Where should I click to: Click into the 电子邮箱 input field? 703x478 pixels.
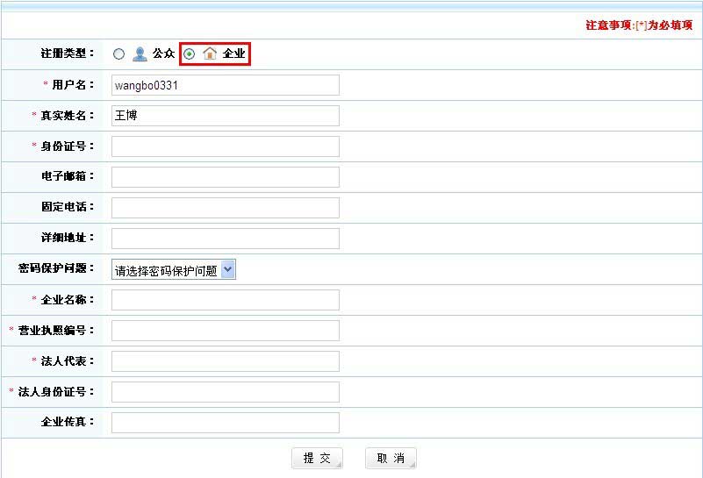(x=225, y=177)
